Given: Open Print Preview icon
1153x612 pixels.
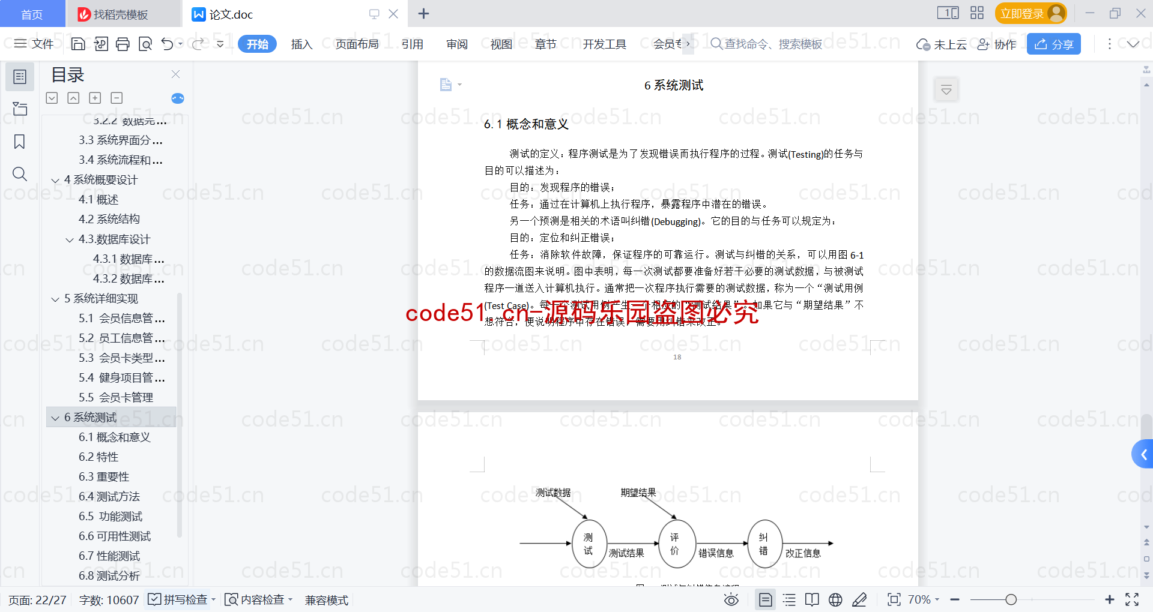Looking at the screenshot, I should pyautogui.click(x=145, y=44).
